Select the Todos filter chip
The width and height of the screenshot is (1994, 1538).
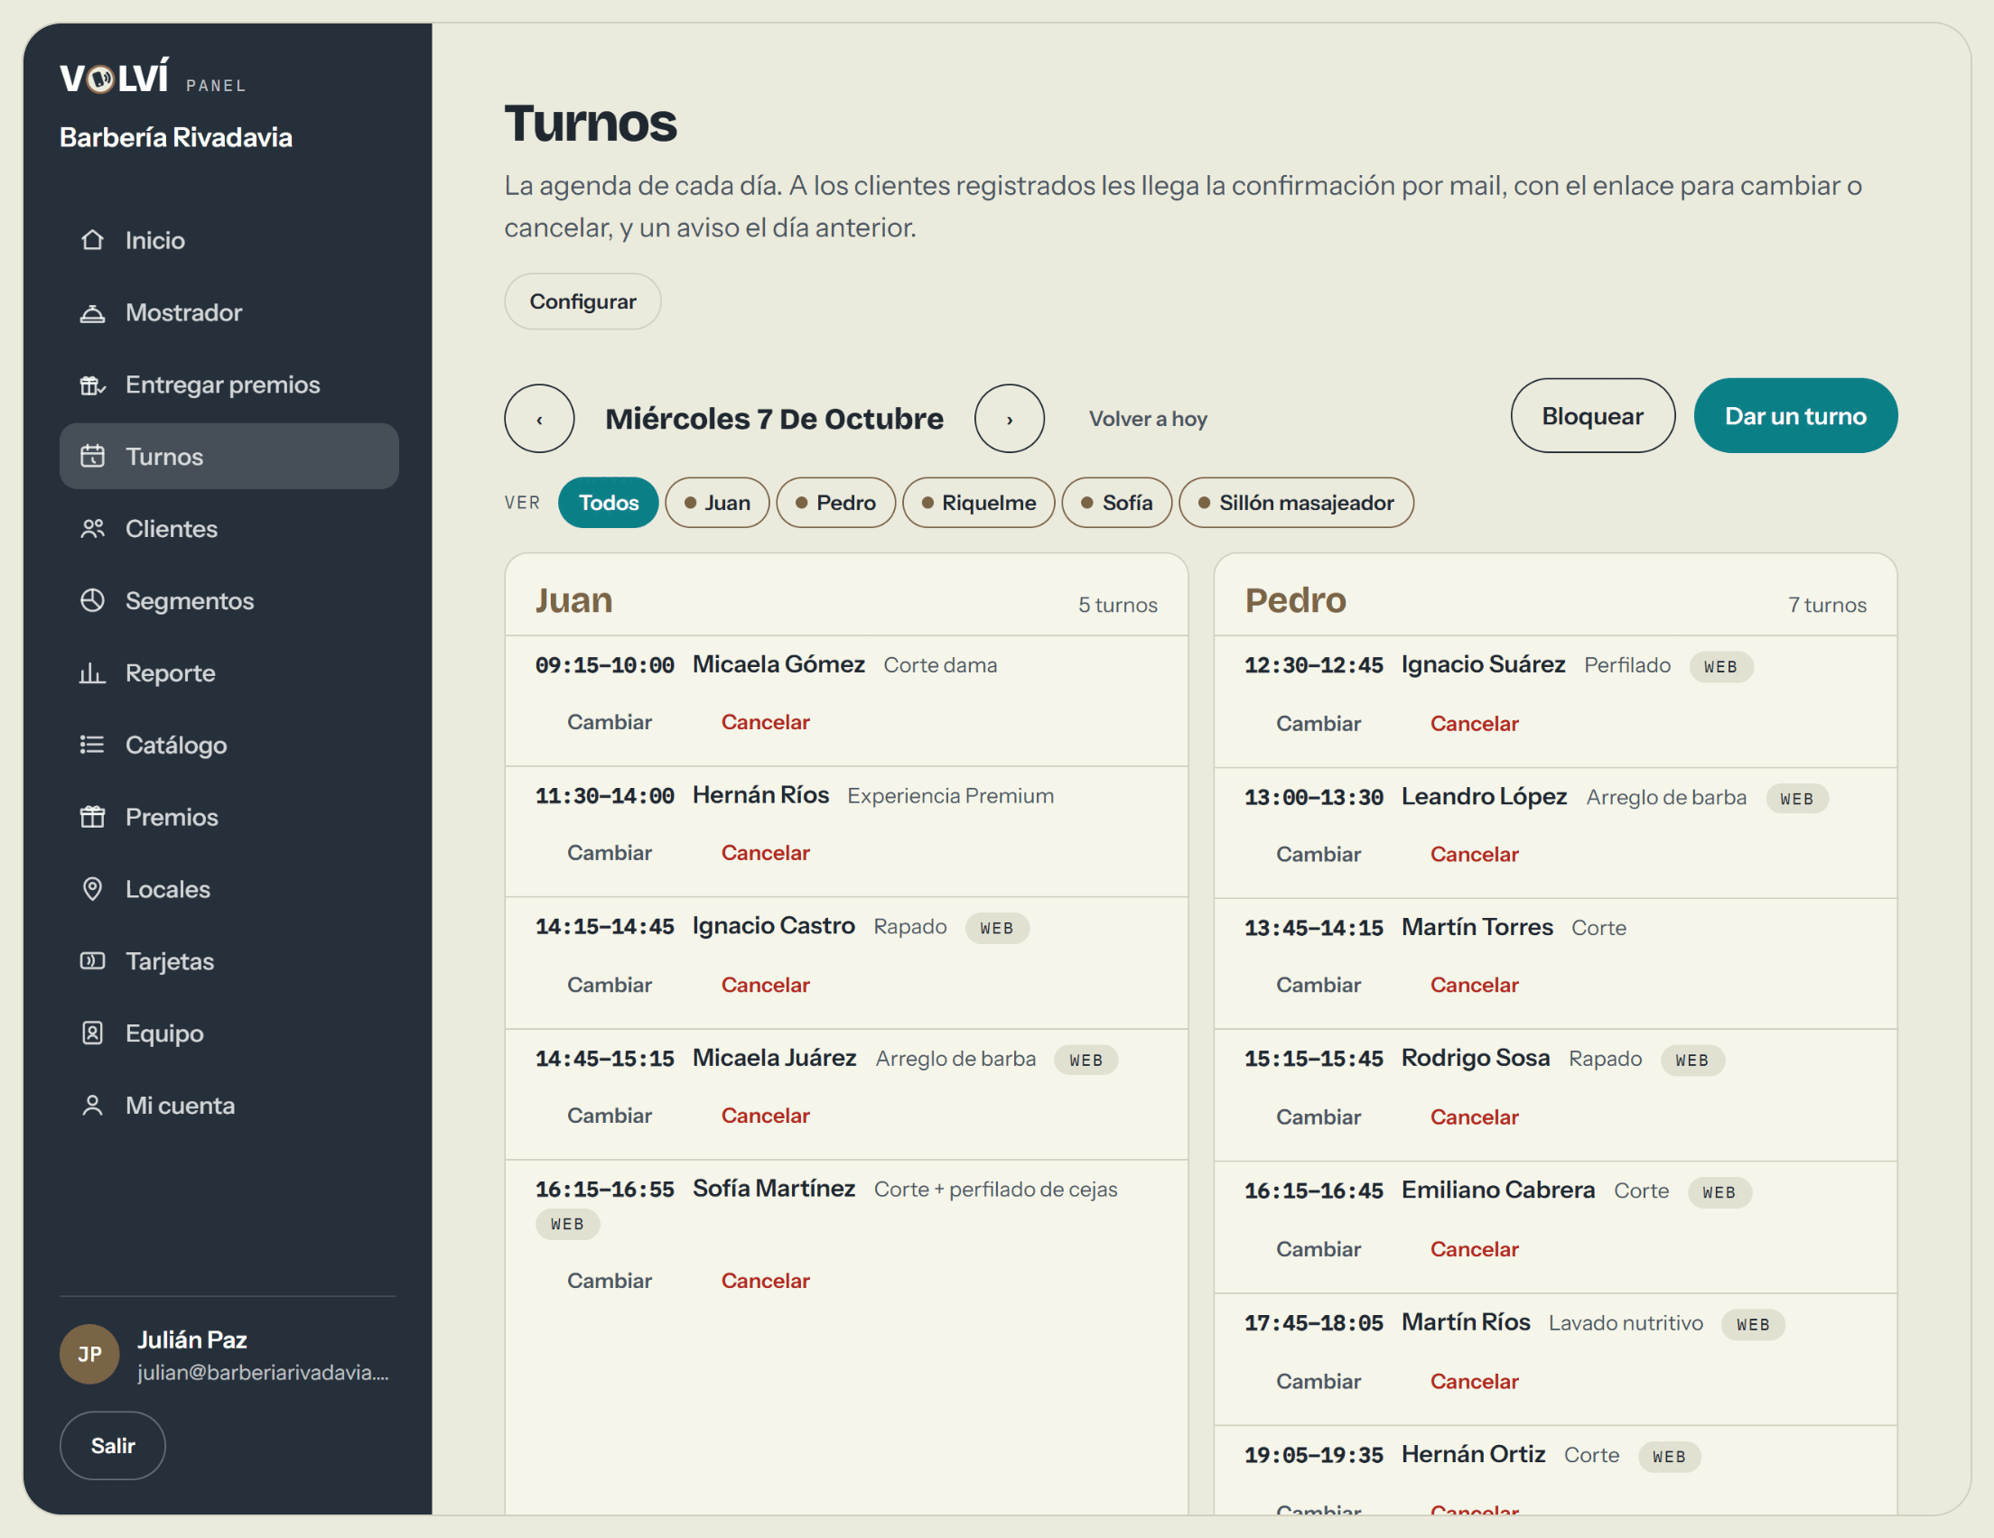(608, 503)
